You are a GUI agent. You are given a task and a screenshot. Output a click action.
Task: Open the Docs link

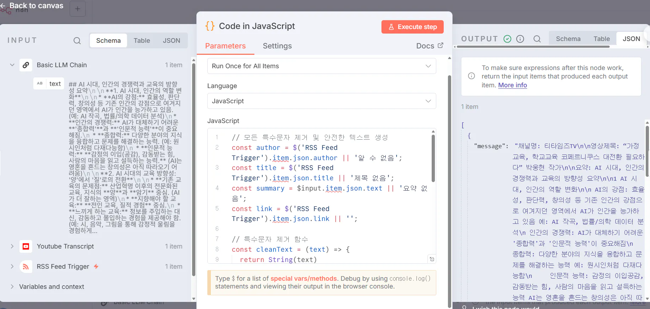(x=430, y=46)
